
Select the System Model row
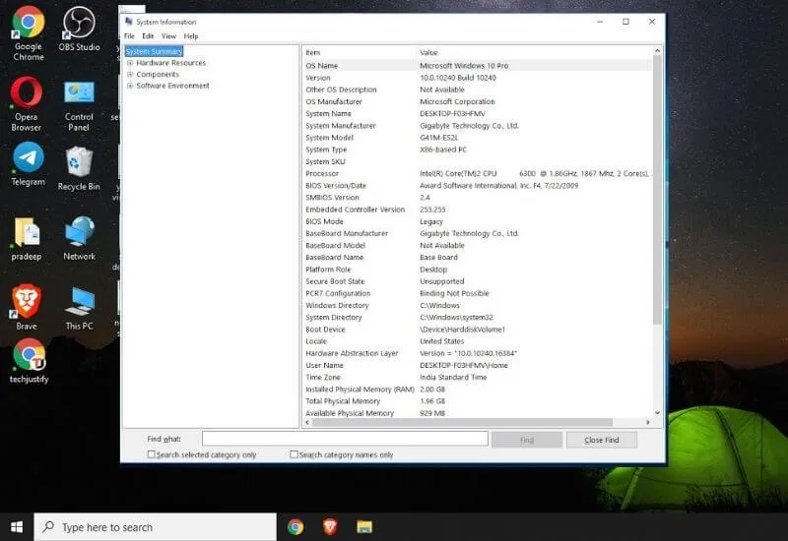478,138
